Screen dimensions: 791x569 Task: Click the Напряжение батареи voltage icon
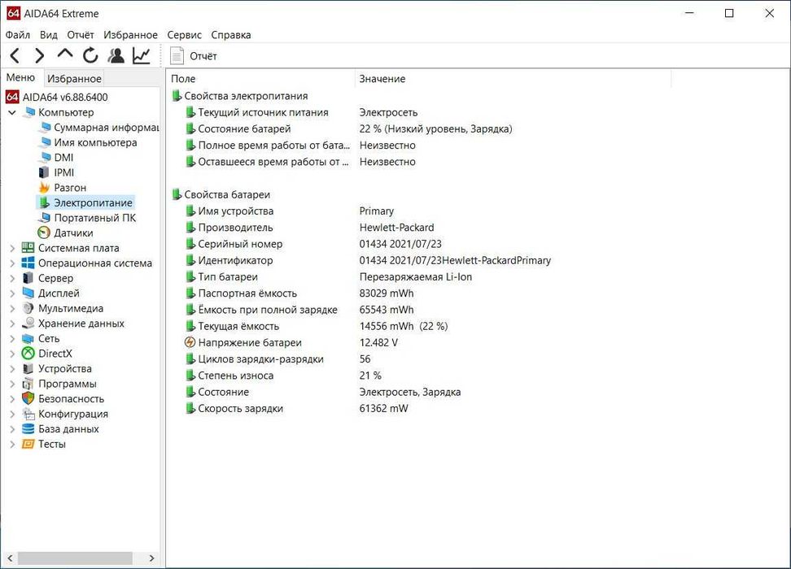pyautogui.click(x=190, y=342)
